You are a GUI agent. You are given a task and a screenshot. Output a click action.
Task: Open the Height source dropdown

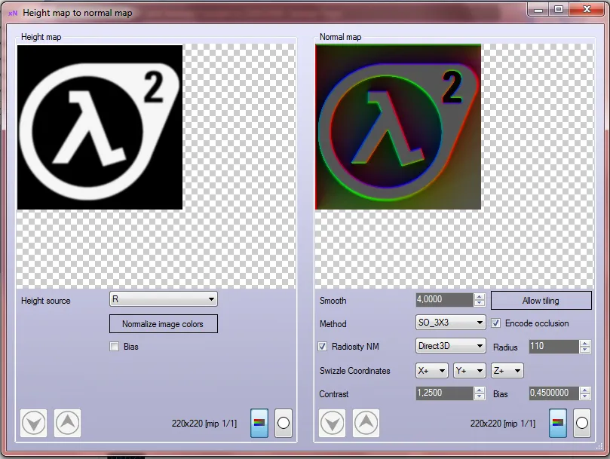[x=164, y=299]
